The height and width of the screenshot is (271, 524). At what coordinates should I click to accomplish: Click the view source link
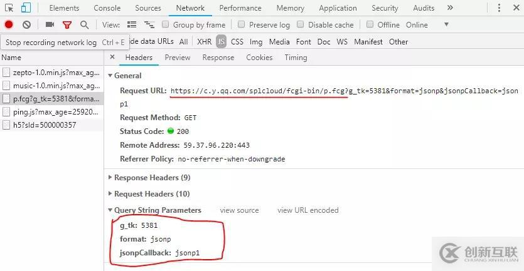[x=239, y=210]
